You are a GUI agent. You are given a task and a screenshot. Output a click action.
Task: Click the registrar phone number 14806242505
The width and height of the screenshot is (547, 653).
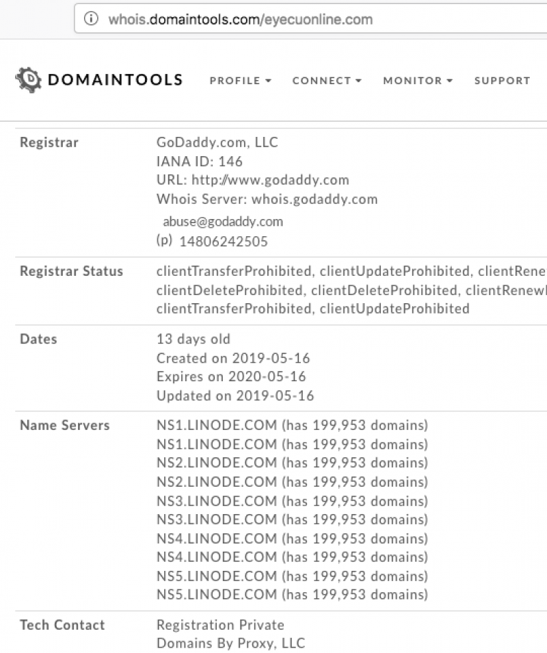point(223,242)
